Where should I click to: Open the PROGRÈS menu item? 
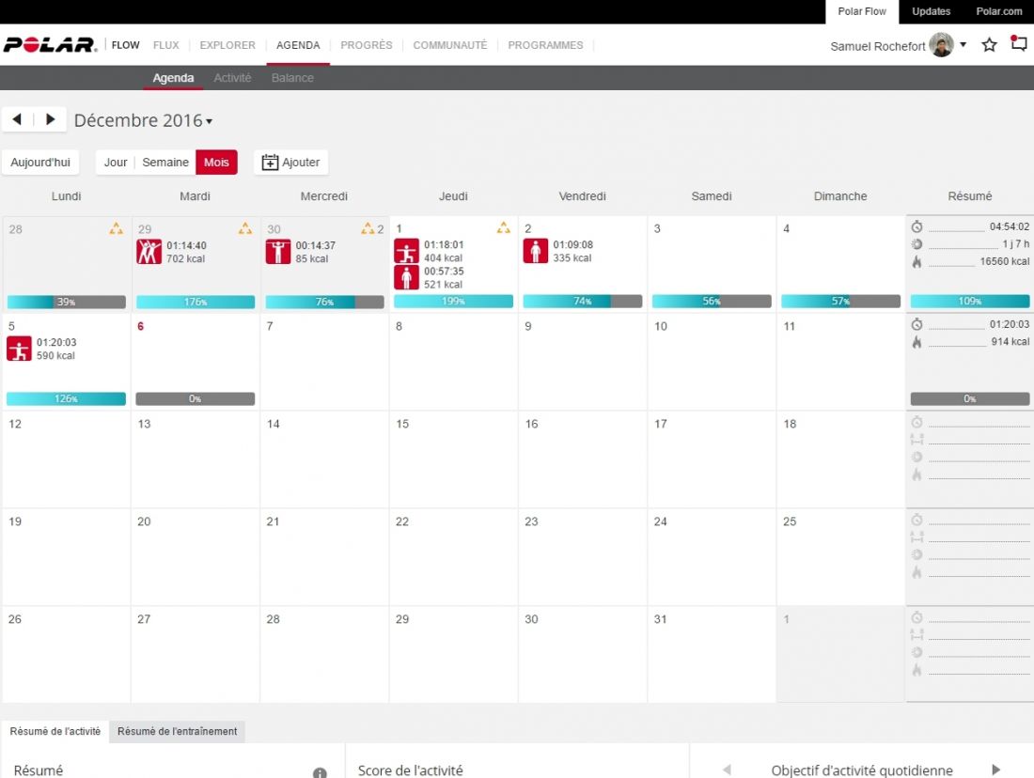(366, 45)
